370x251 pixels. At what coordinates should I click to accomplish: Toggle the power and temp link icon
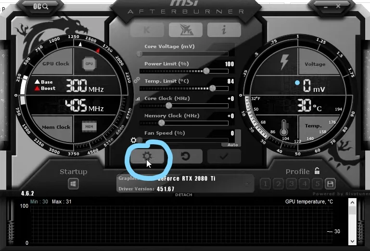click(x=137, y=80)
